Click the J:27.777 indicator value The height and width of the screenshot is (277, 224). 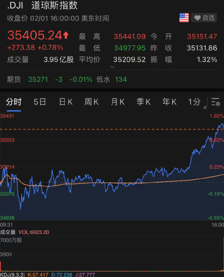(x=85, y=275)
